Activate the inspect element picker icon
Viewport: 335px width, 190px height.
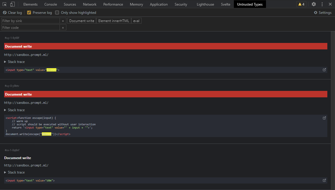(x=4, y=4)
